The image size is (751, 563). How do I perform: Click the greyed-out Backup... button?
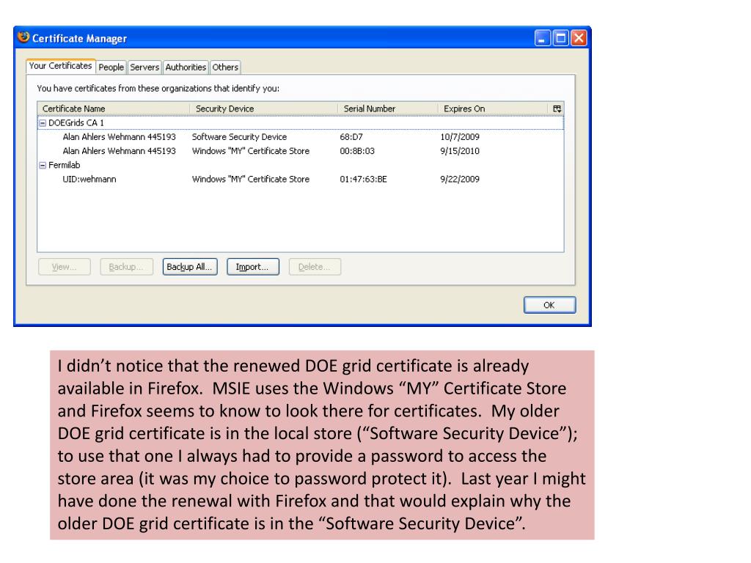click(126, 267)
